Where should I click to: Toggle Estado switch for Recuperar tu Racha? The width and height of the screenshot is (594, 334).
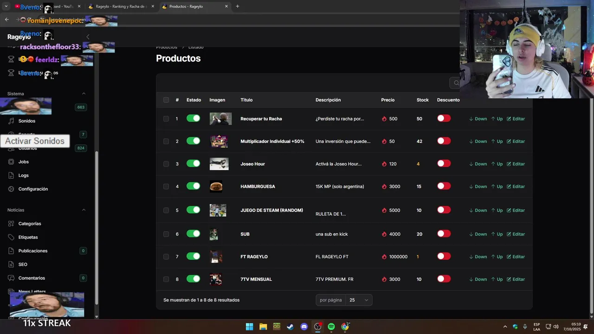pyautogui.click(x=194, y=118)
